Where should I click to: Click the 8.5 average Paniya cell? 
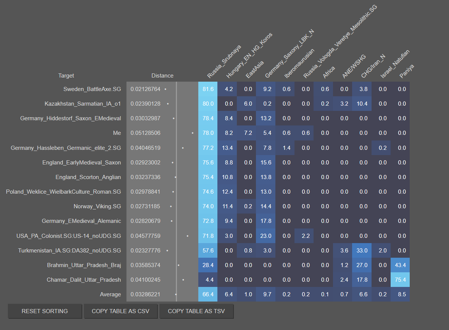coord(400,294)
